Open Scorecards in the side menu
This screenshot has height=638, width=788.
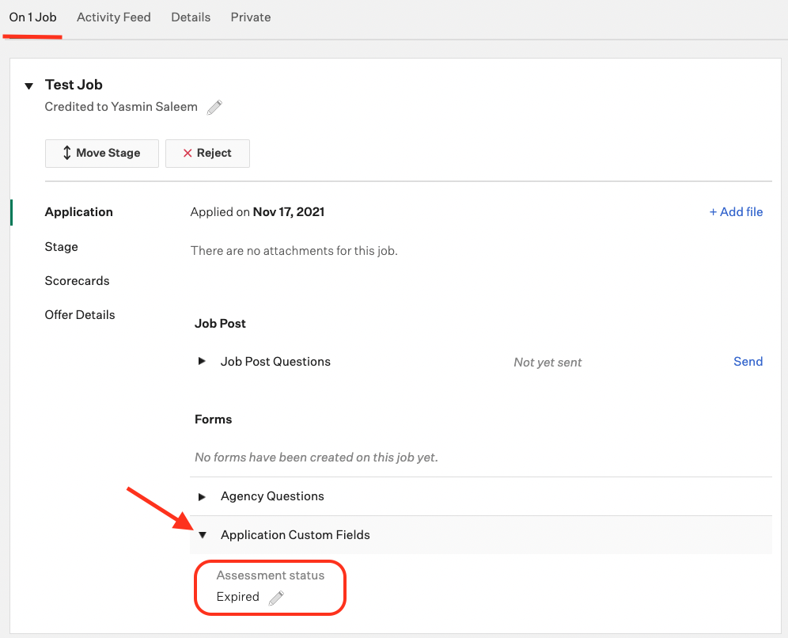coord(77,280)
